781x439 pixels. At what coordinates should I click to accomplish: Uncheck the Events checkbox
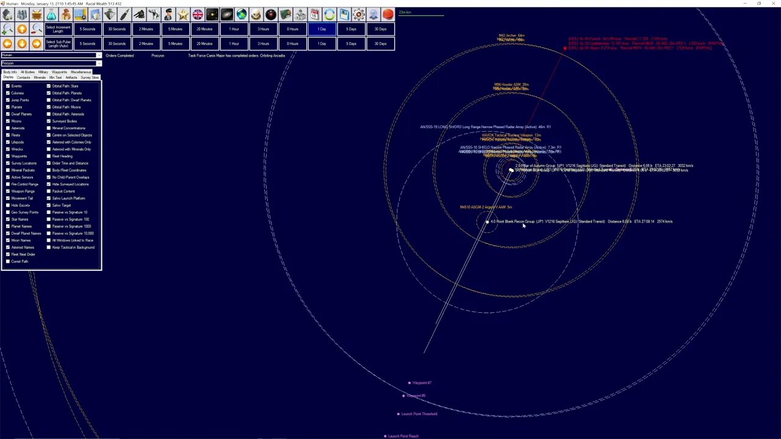[8, 86]
